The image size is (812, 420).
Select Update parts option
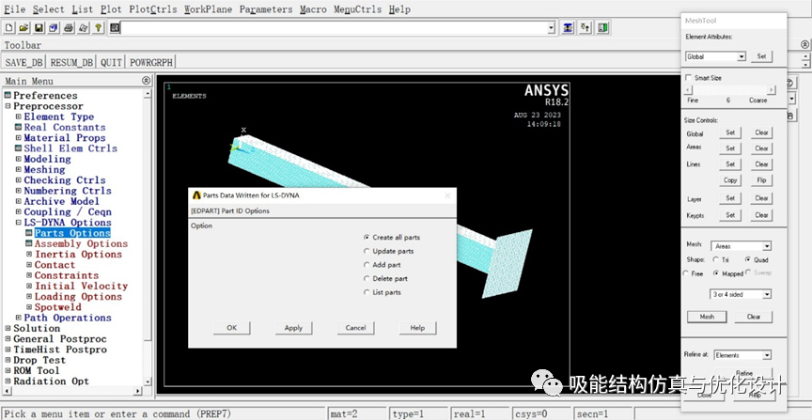coord(367,251)
